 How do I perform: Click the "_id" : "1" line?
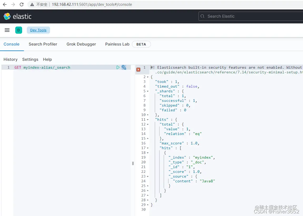[181, 167]
